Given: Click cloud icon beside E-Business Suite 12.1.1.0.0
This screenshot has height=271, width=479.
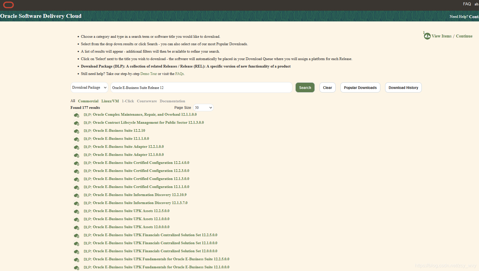Looking at the screenshot, I should pos(77,139).
